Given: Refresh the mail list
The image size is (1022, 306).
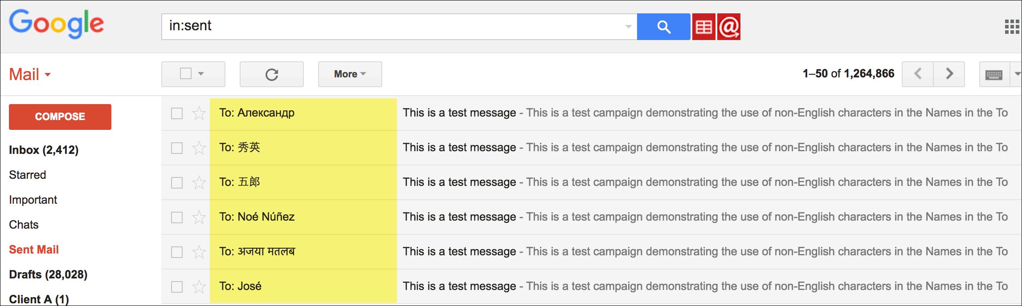Looking at the screenshot, I should point(271,74).
